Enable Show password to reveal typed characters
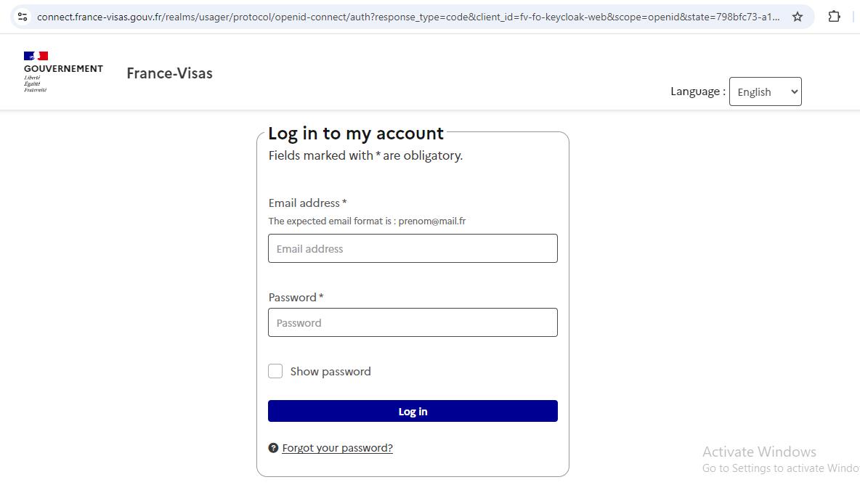860x493 pixels. tap(275, 371)
